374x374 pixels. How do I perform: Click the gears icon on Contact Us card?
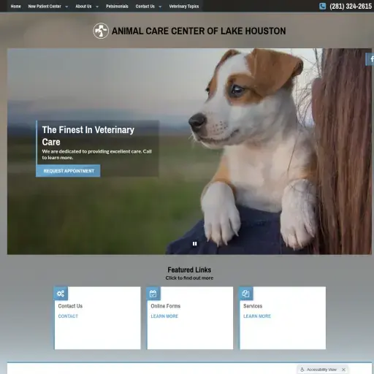tap(61, 294)
